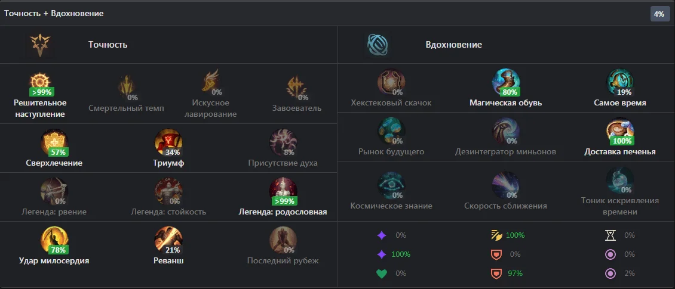This screenshot has height=289, width=675.
Task: Select the hourglass shard icon
Action: 610,235
